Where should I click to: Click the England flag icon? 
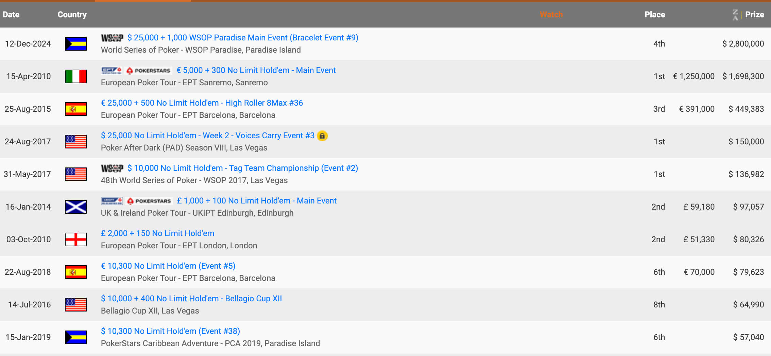pyautogui.click(x=75, y=239)
